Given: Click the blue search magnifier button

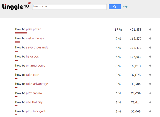Looking at the screenshot, I should [x=115, y=7].
